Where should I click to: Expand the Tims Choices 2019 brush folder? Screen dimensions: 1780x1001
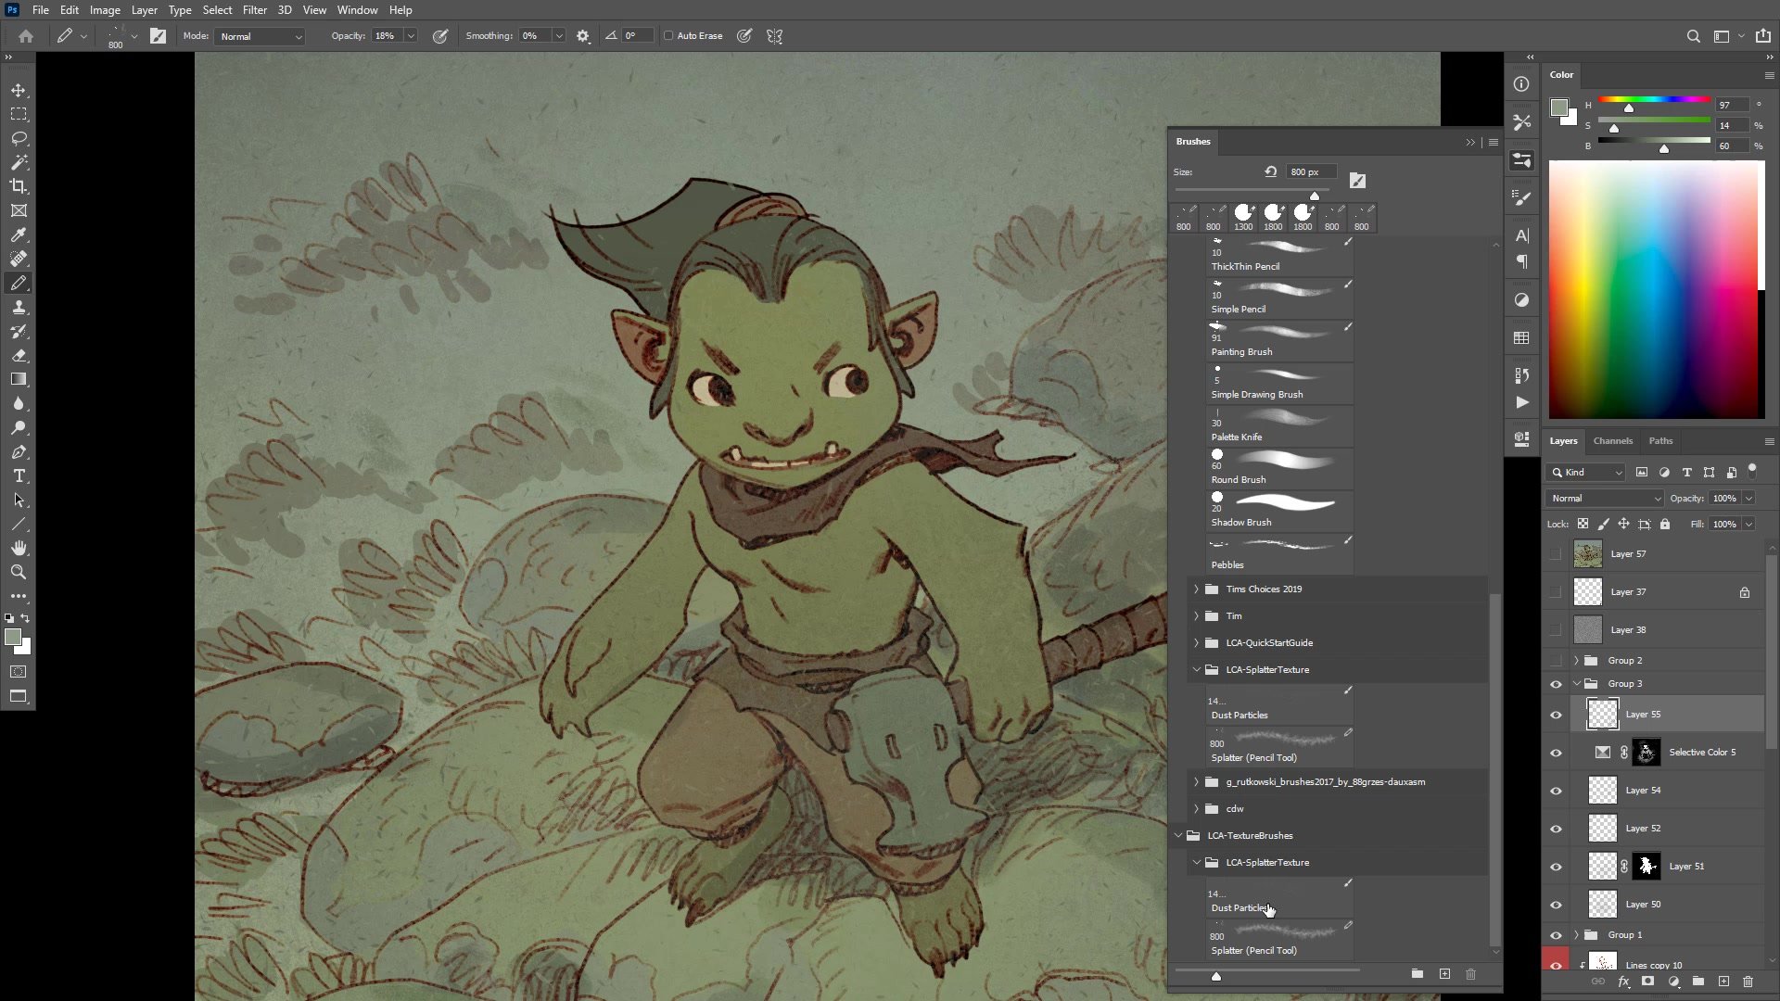pyautogui.click(x=1196, y=589)
